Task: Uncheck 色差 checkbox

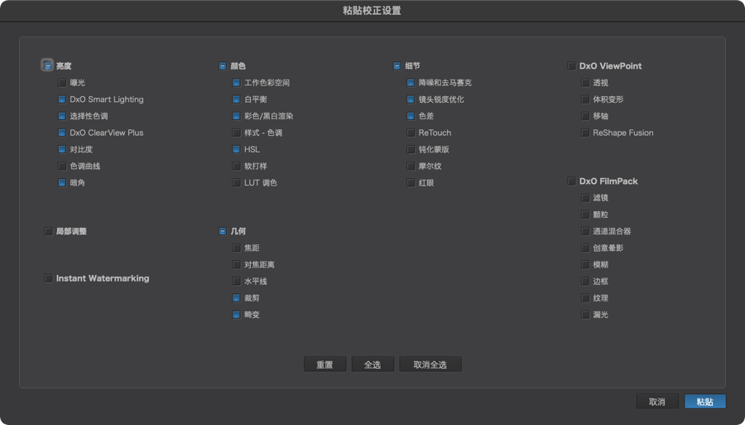Action: tap(411, 116)
